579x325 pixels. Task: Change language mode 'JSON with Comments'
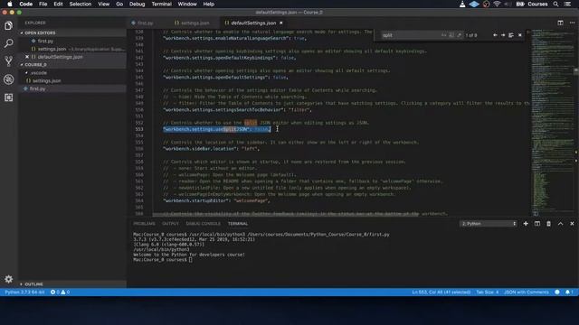pyautogui.click(x=527, y=292)
